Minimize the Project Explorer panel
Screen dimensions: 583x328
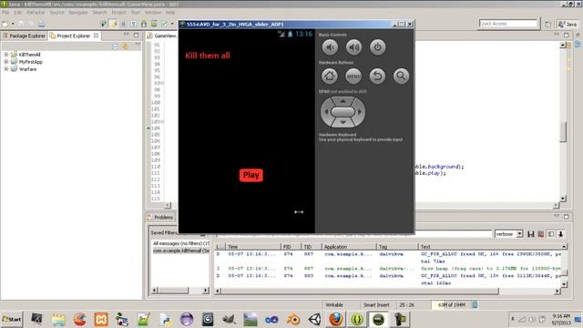127,35
